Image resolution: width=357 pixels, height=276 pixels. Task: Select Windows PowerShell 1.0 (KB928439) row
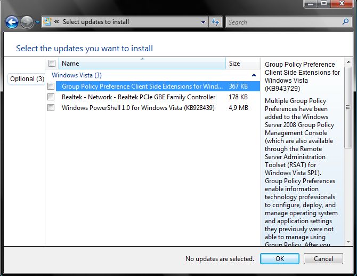[158, 108]
